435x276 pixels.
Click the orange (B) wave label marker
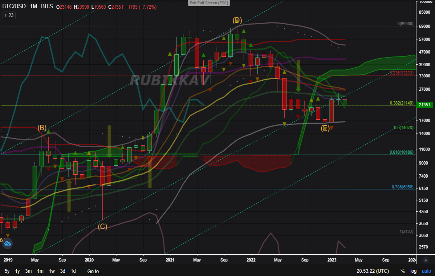[42, 127]
